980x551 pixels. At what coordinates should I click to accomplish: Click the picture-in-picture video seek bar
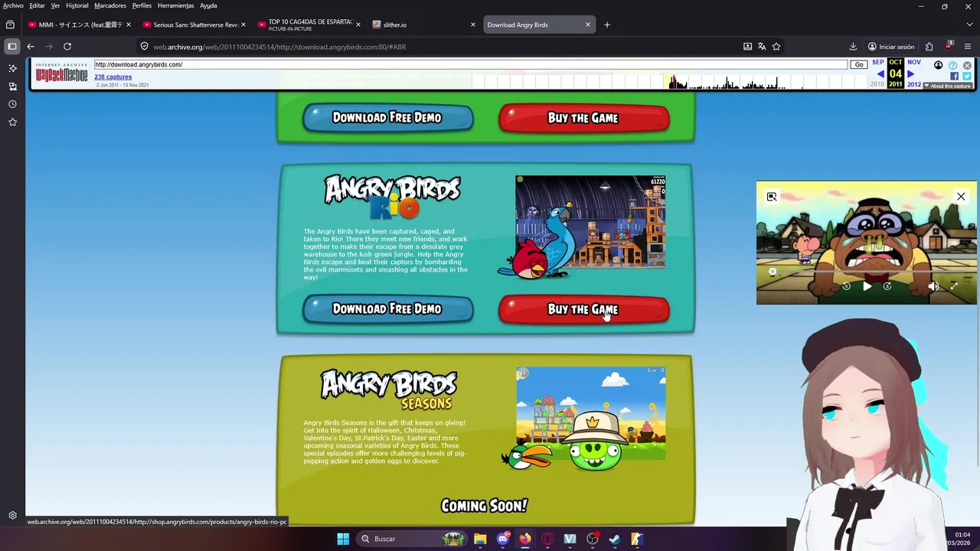pyautogui.click(x=866, y=272)
